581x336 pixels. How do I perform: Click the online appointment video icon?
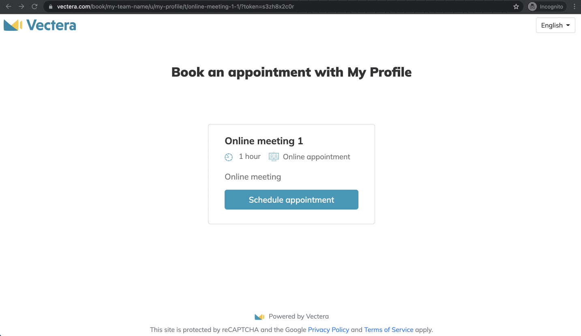click(274, 157)
